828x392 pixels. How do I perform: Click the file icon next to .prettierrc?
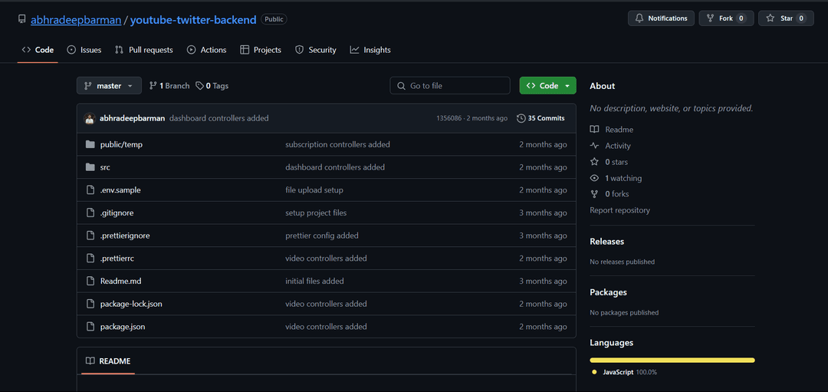(90, 259)
